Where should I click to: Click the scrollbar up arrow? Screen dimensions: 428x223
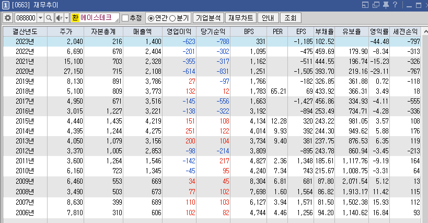(425, 32)
